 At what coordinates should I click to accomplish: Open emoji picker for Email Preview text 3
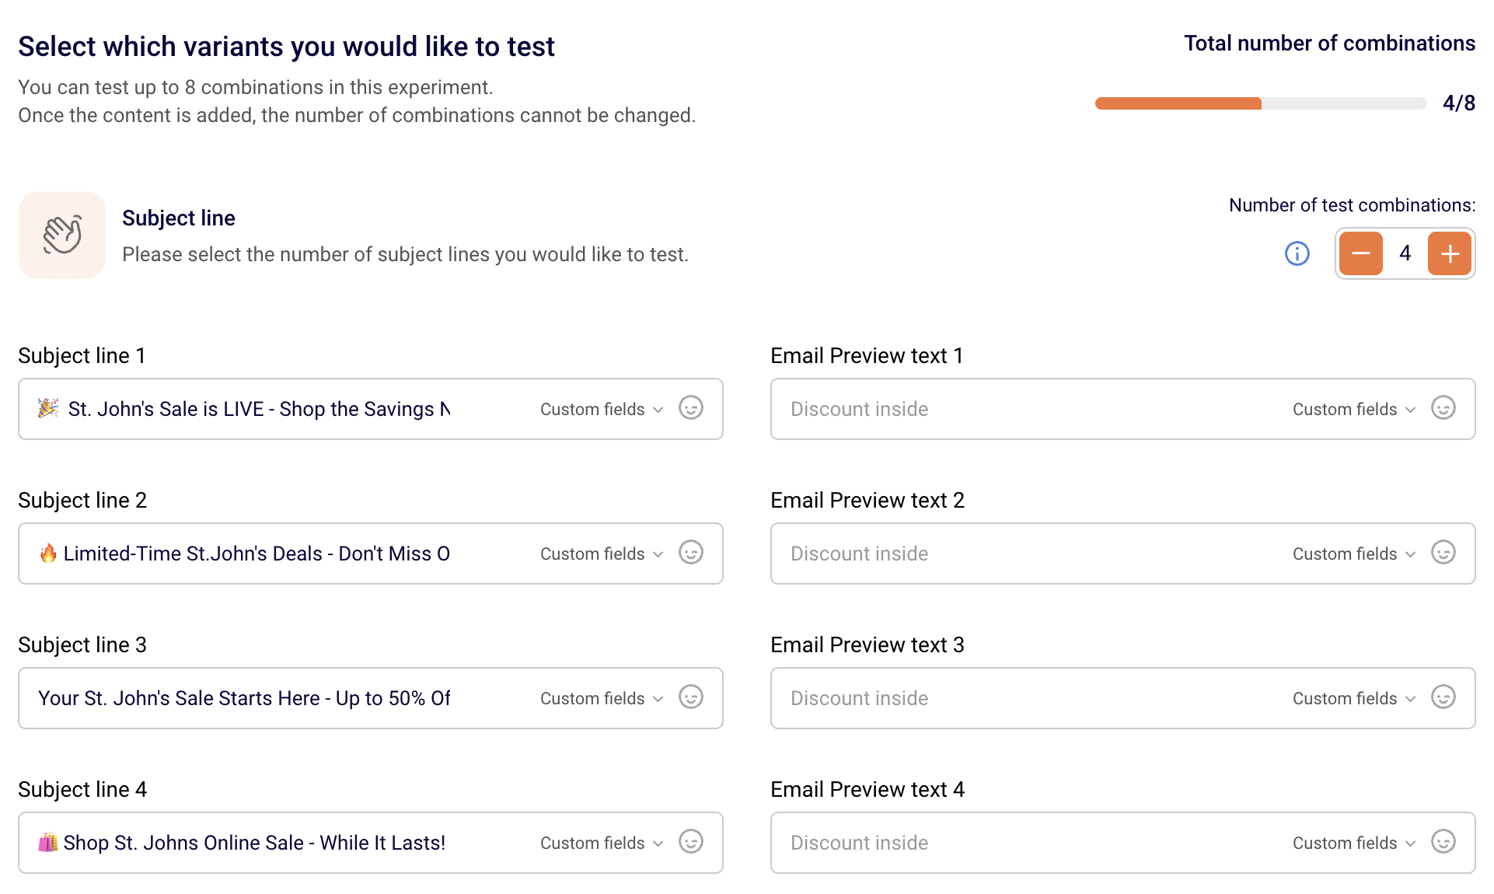pyautogui.click(x=1443, y=697)
